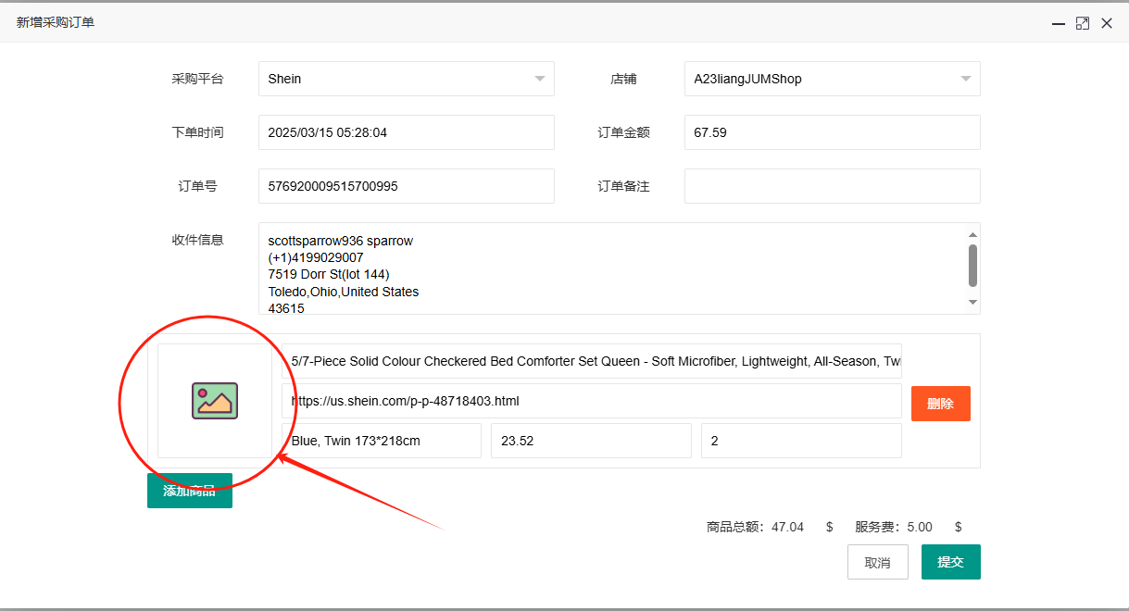Click the product title text field
The image size is (1129, 611).
(591, 361)
